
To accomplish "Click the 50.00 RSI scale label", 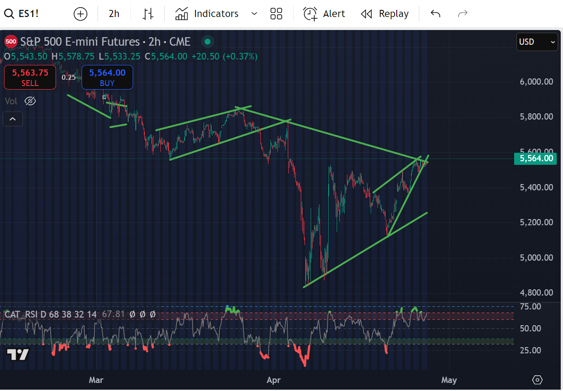I will coord(530,329).
